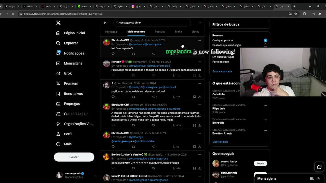Open more menu on Irei fazer a parte 3 post
This screenshot has height=183, width=326.
(199, 40)
